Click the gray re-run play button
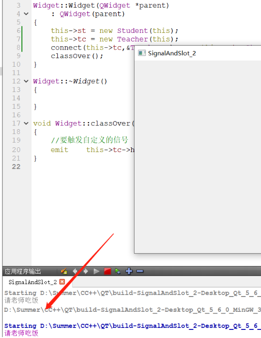This screenshot has height=338, width=261. click(96, 271)
